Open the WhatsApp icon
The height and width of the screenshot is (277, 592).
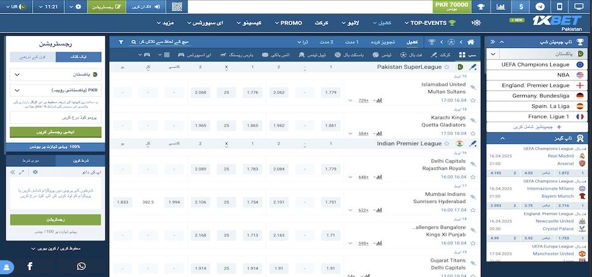click(x=81, y=267)
